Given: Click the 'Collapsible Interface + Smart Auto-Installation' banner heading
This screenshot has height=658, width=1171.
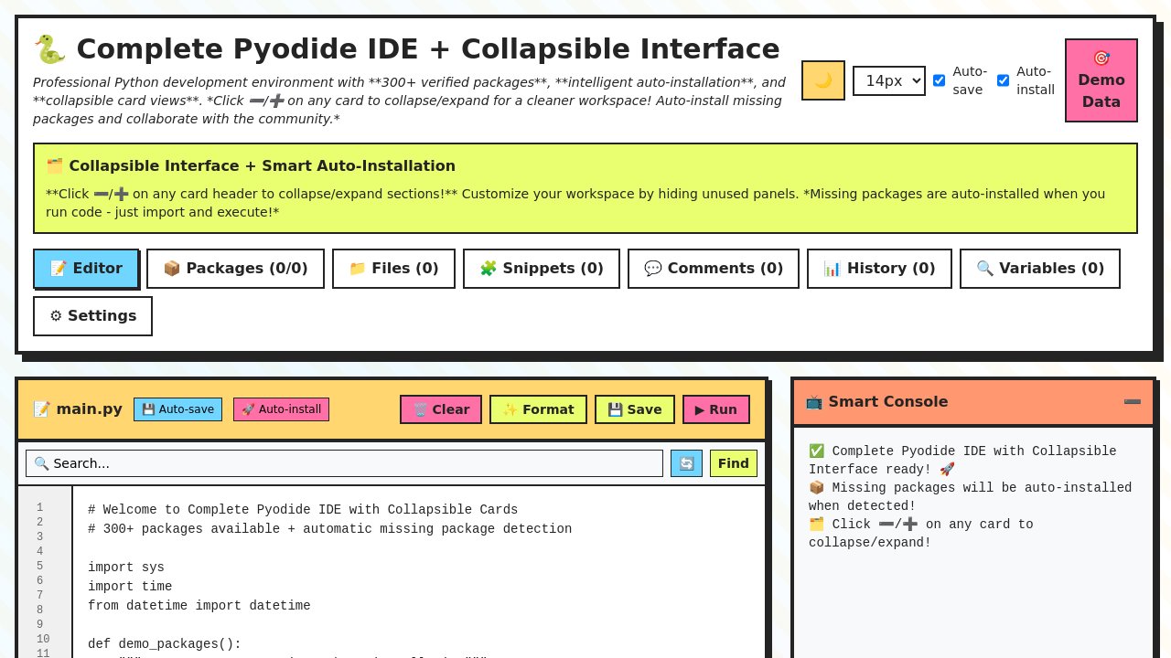Looking at the screenshot, I should pyautogui.click(x=251, y=166).
